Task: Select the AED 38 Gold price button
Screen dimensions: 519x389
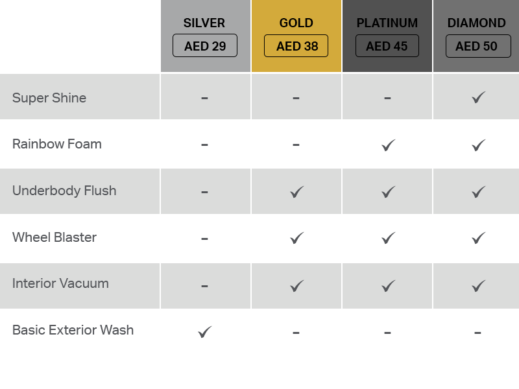Action: [x=296, y=45]
